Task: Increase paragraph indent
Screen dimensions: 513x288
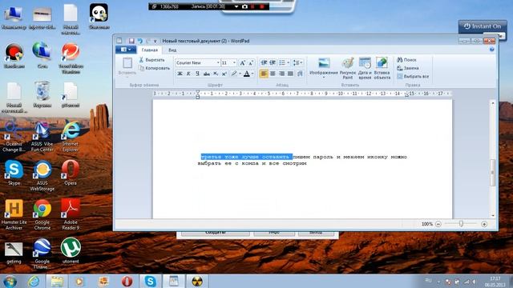Action: coord(273,62)
